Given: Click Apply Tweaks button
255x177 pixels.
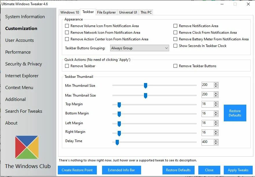Looking at the screenshot, I should coord(238,170).
